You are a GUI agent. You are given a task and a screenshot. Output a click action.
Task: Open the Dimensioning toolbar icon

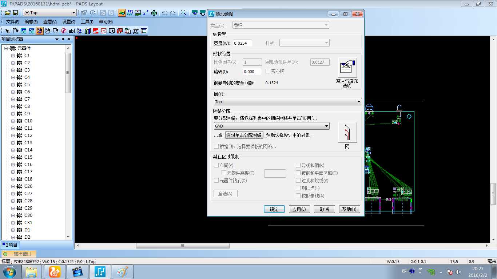138,13
